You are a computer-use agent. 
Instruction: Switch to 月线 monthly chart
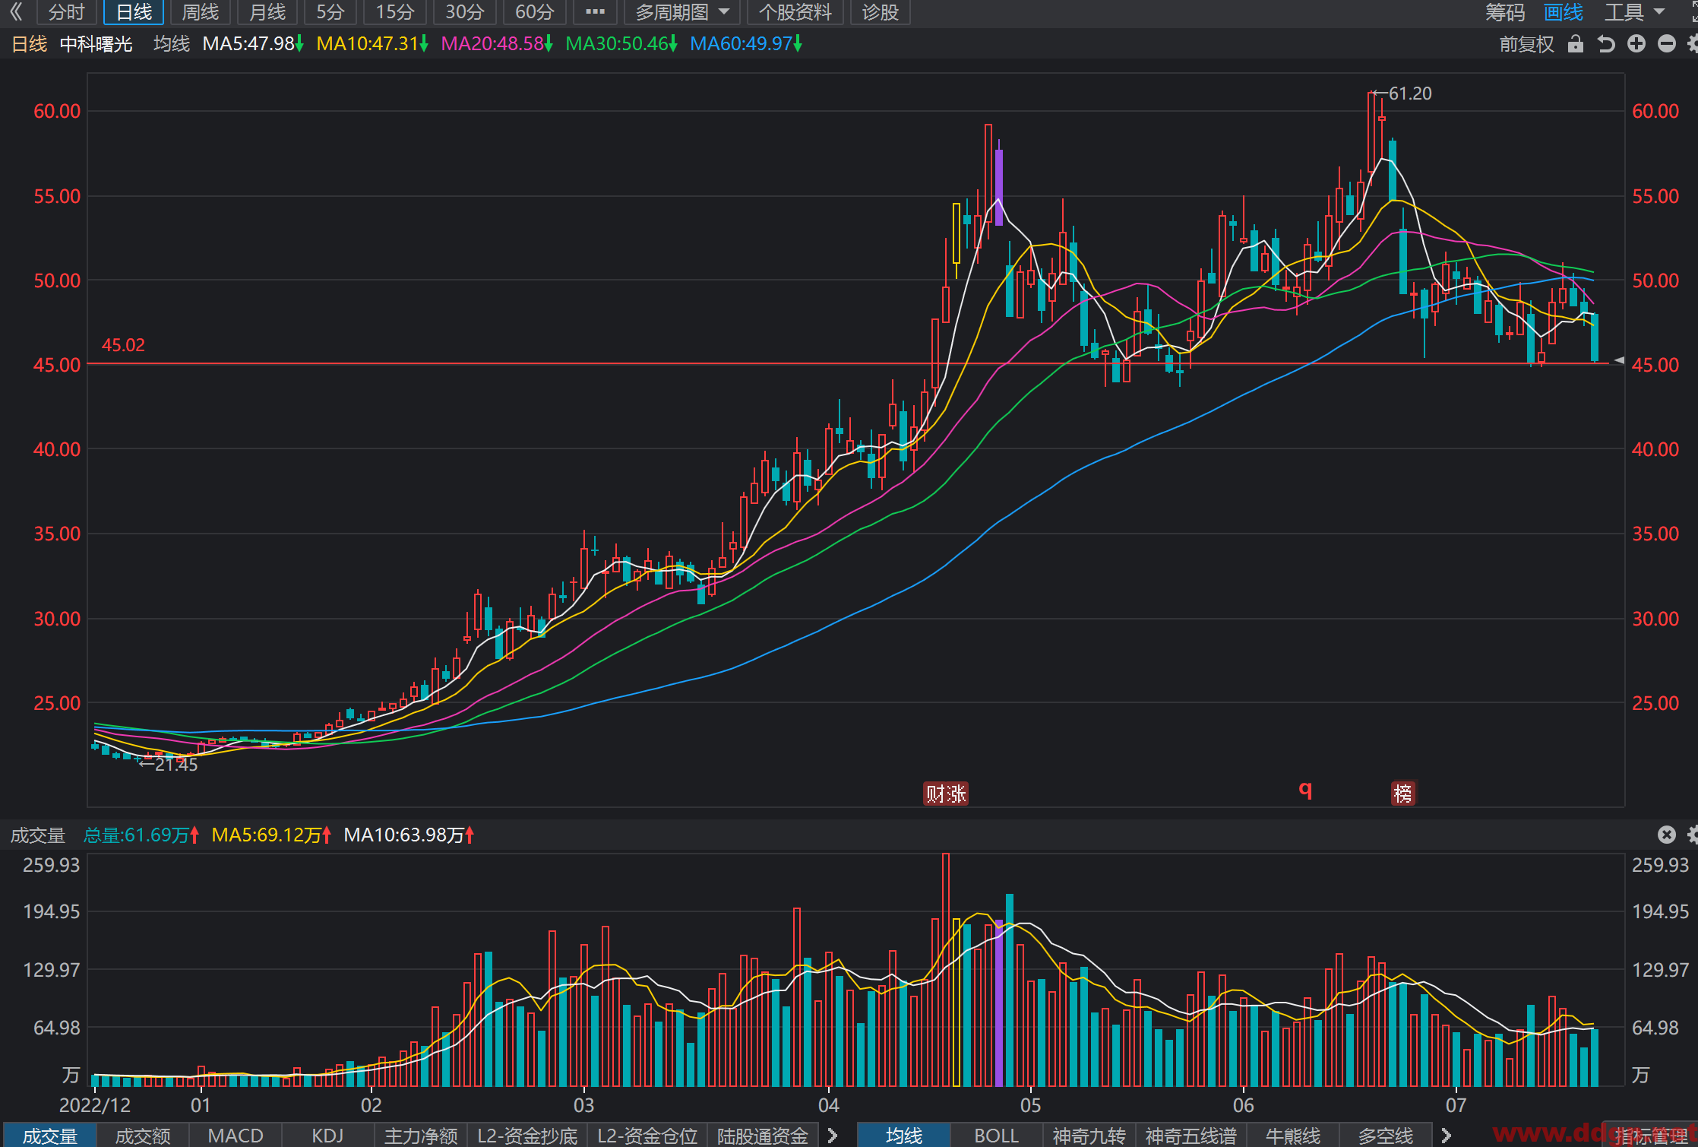click(267, 12)
